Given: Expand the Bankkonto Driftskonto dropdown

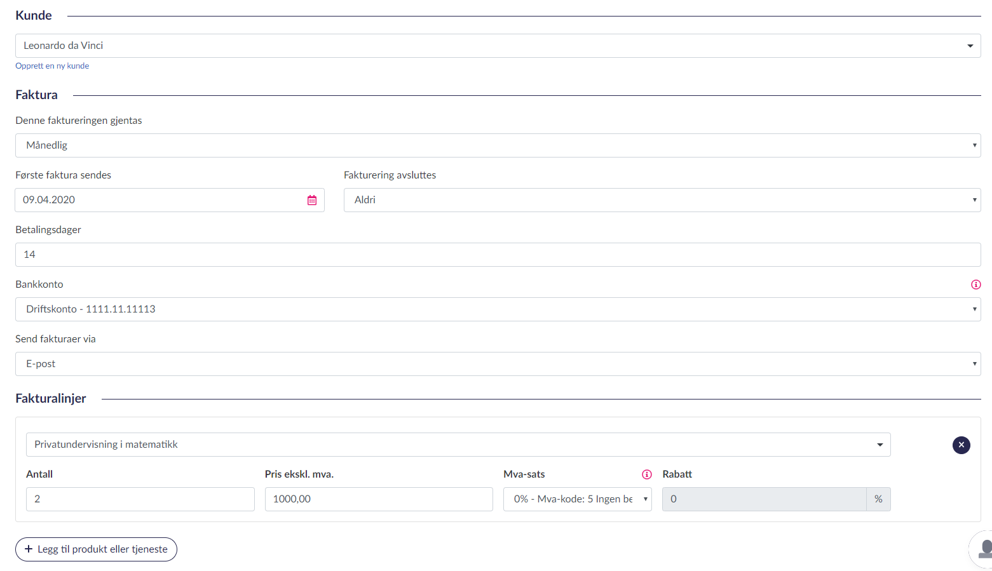Looking at the screenshot, I should [498, 309].
